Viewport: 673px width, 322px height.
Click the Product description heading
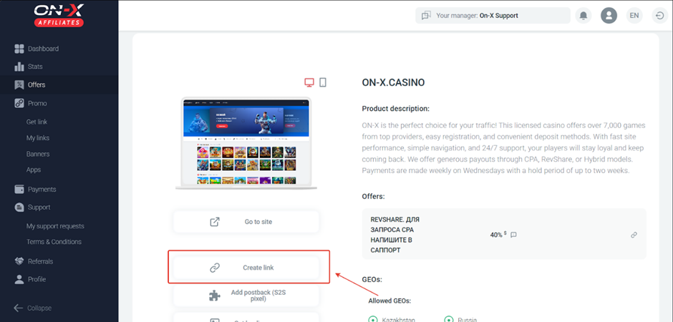tap(396, 109)
